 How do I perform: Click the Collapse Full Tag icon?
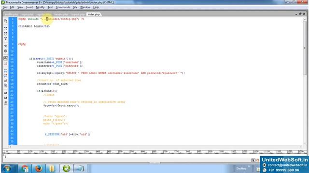(x=5, y=29)
